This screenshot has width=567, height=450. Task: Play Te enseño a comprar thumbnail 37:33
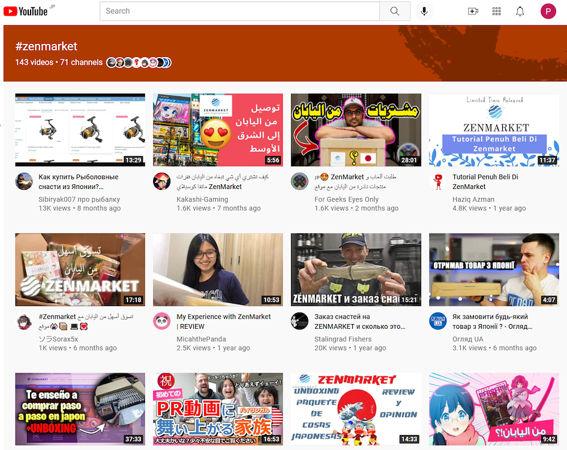point(80,409)
